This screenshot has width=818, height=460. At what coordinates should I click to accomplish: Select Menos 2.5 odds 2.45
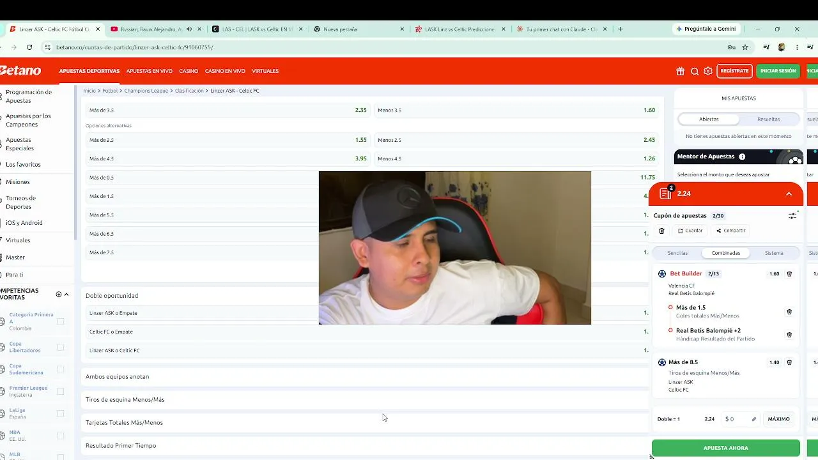[516, 140]
